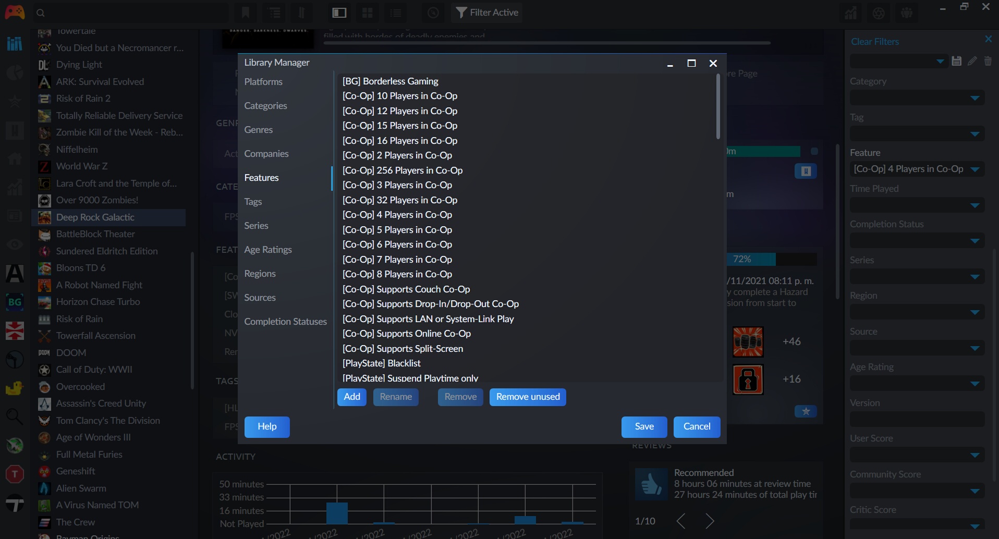Expand the Series filter dropdown
The width and height of the screenshot is (999, 539).
click(917, 276)
